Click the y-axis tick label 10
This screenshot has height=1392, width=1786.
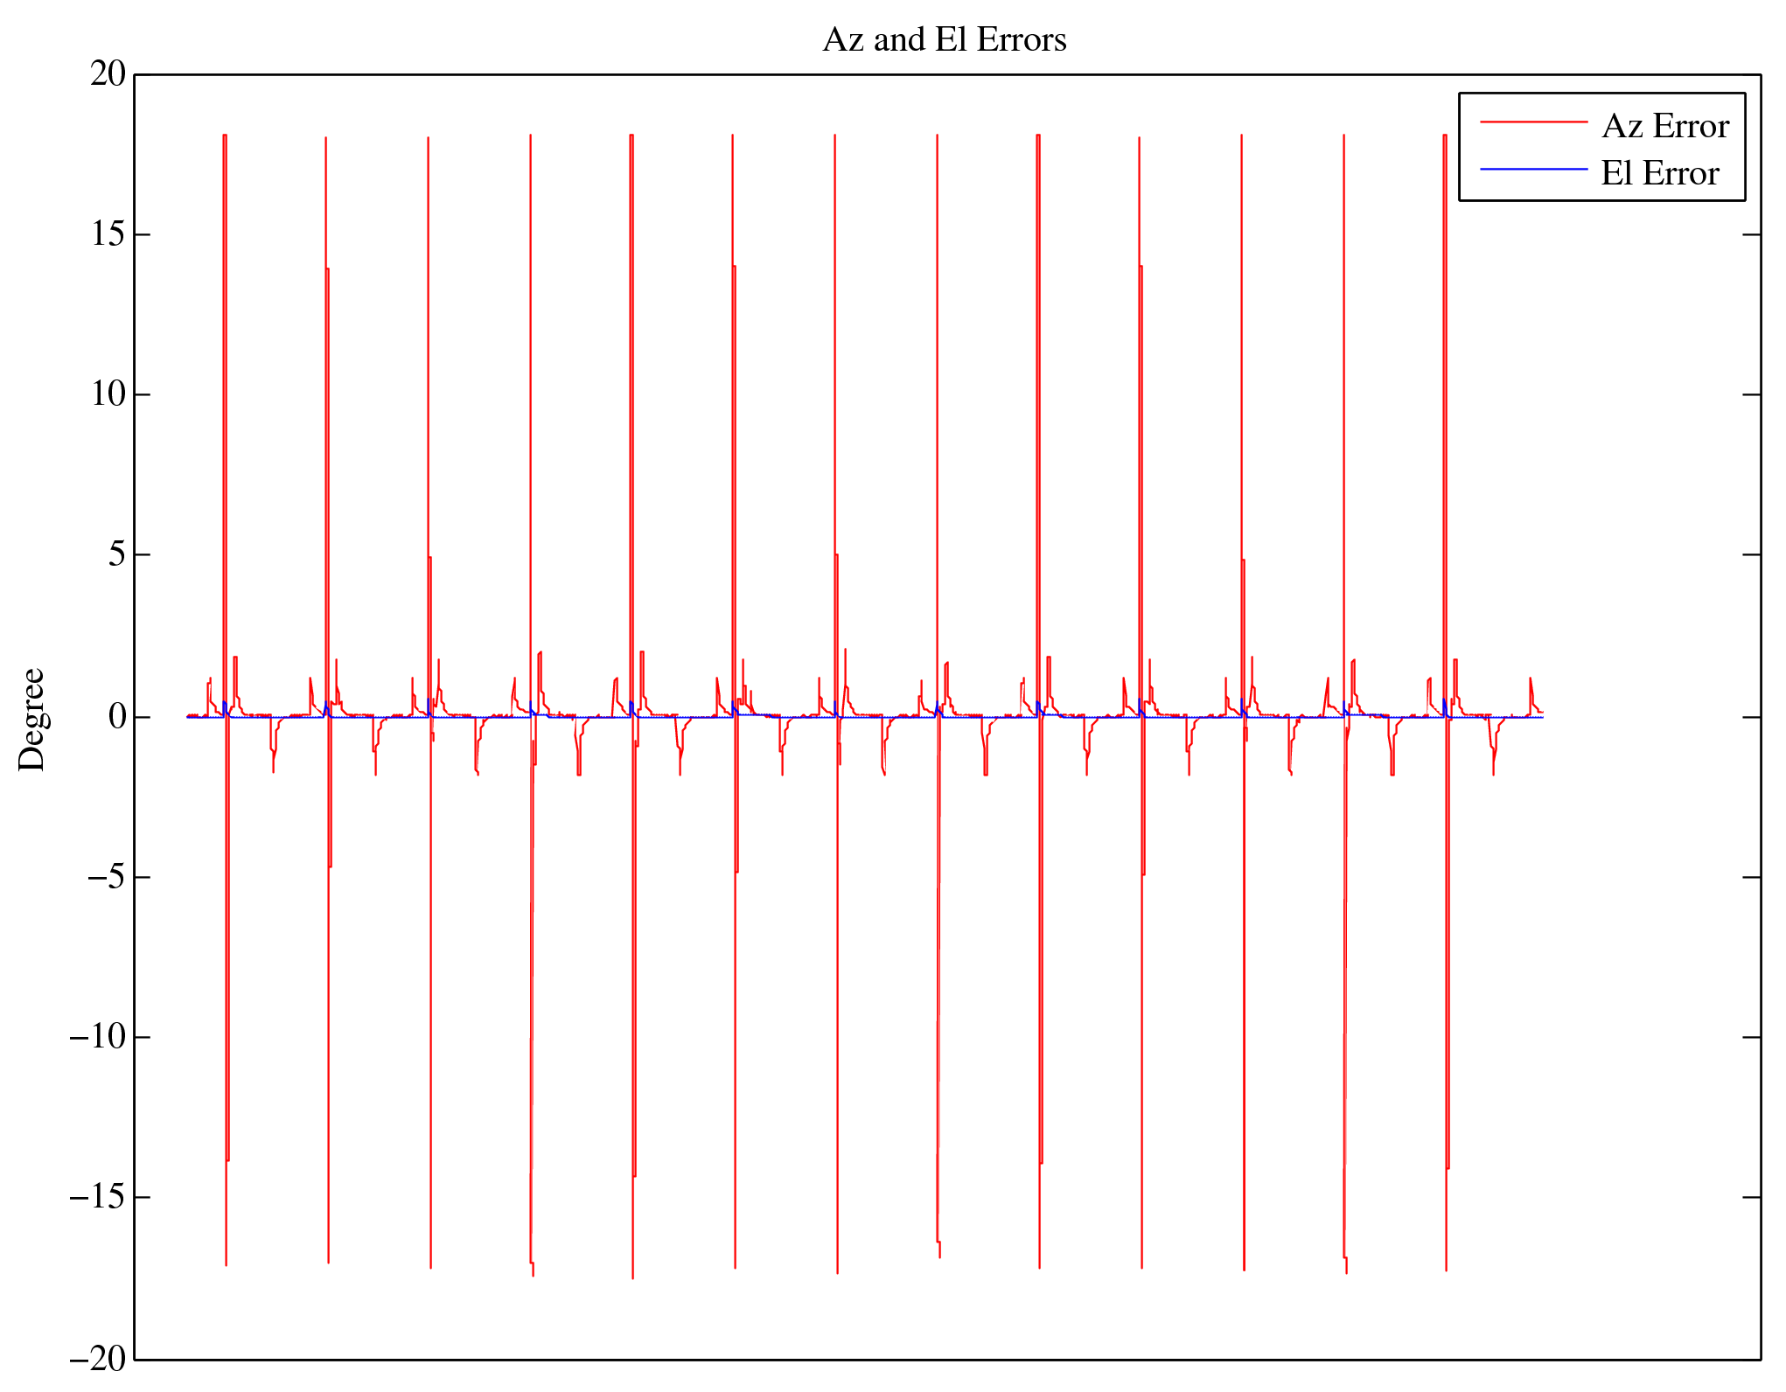108,394
